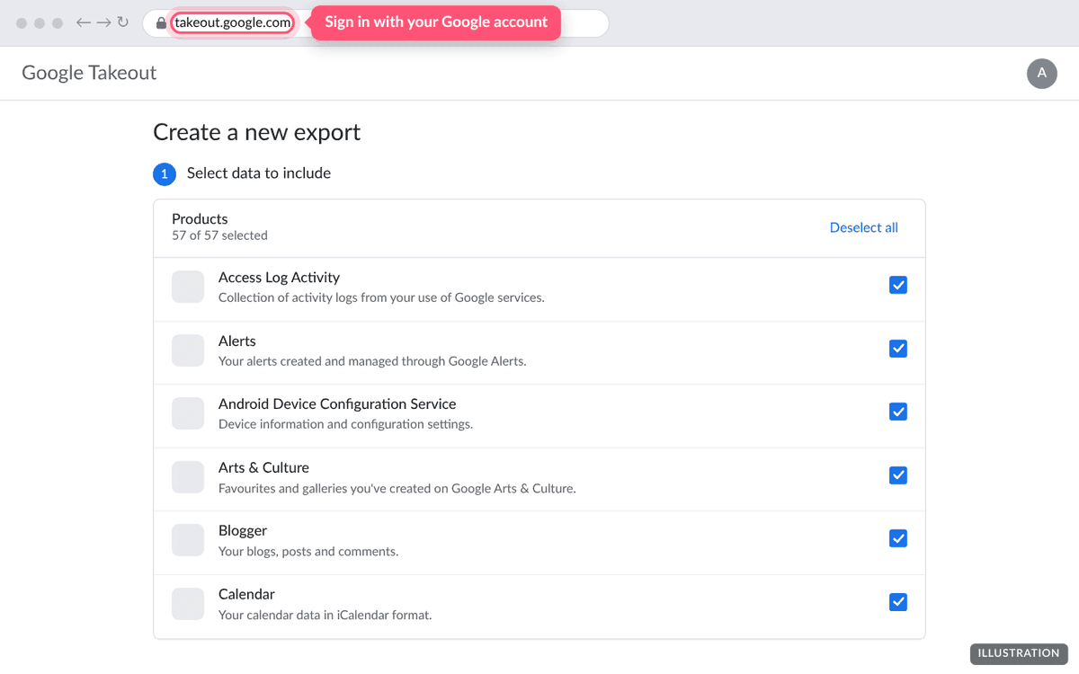The image size is (1079, 674).
Task: Click Android Device Configuration Service title
Action: tap(337, 404)
